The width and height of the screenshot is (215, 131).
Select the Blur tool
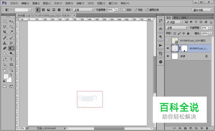[x=5, y=54]
